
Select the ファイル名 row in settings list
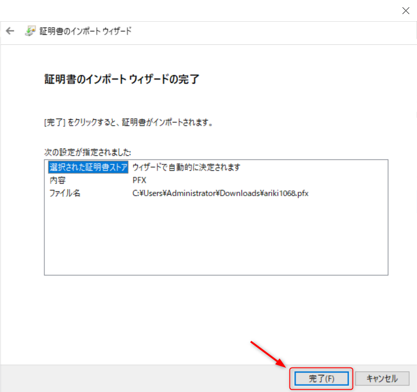64,193
